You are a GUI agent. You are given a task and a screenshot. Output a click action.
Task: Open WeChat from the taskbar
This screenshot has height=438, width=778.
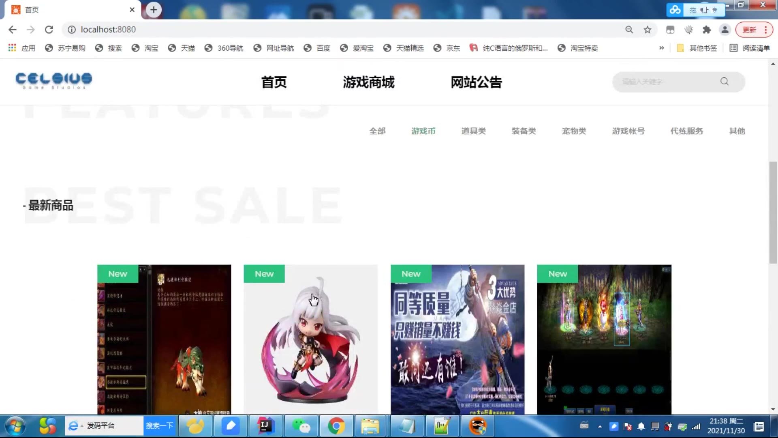coord(301,426)
